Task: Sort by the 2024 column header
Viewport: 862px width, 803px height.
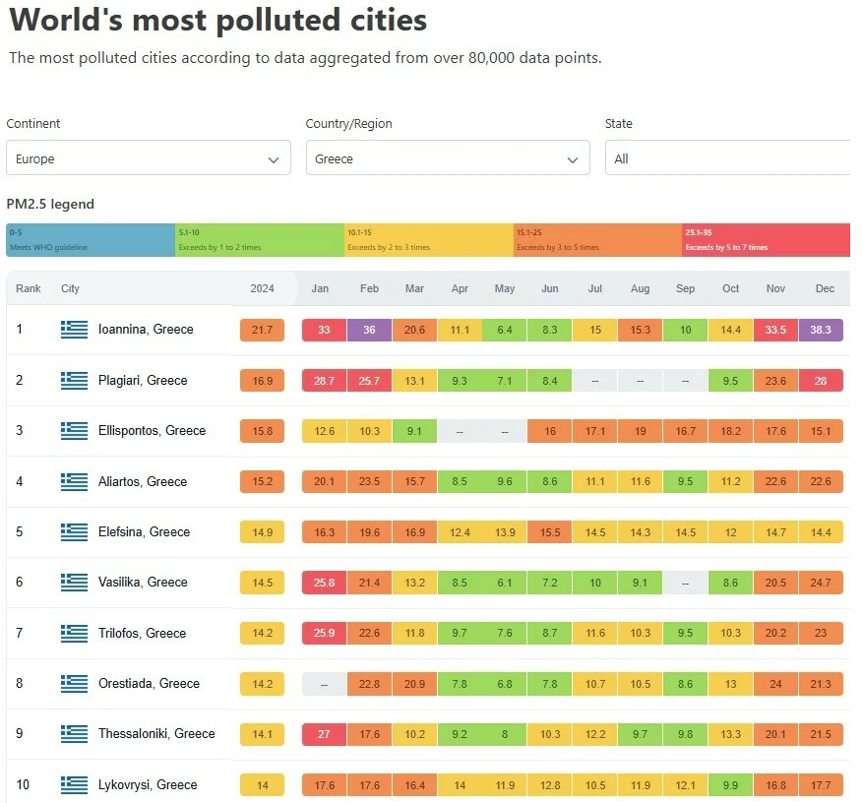Action: 262,288
